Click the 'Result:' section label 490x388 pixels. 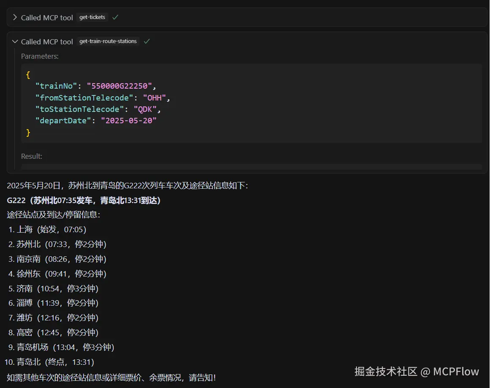coord(31,156)
